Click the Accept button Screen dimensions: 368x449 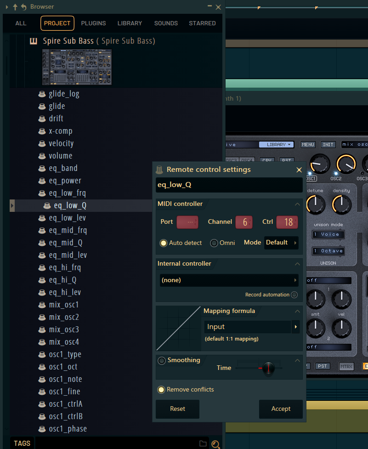(x=281, y=409)
